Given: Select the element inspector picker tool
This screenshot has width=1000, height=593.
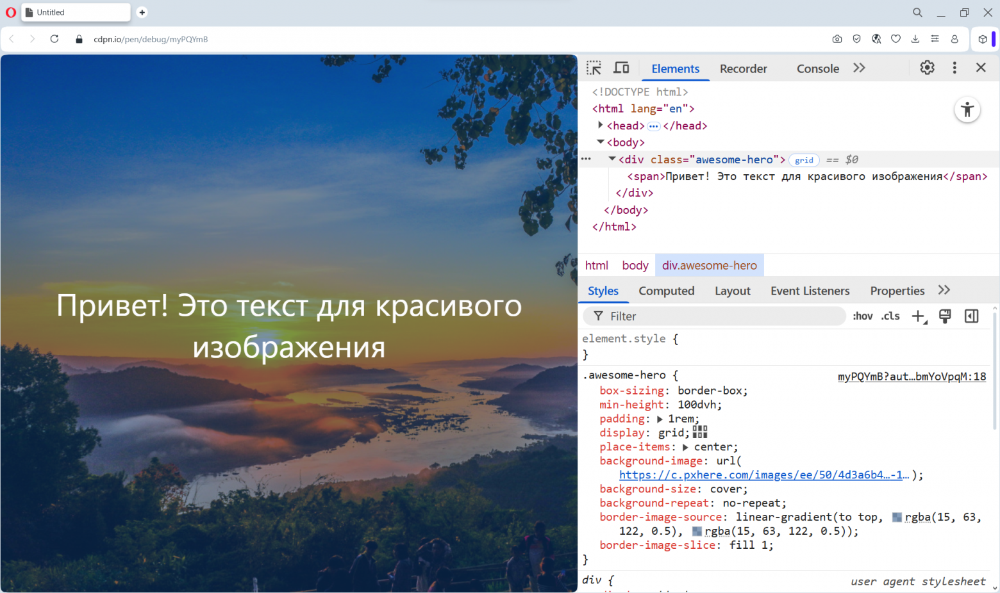Looking at the screenshot, I should (594, 67).
